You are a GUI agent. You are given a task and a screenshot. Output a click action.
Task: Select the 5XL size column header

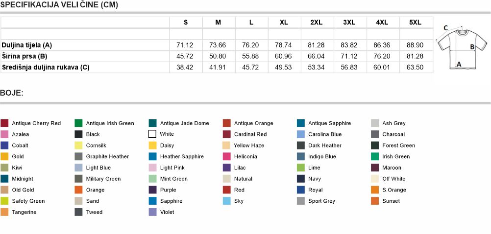click(x=415, y=22)
